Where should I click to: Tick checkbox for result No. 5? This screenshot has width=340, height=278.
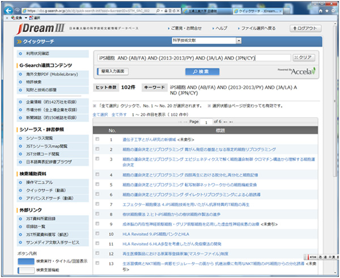click(x=97, y=184)
